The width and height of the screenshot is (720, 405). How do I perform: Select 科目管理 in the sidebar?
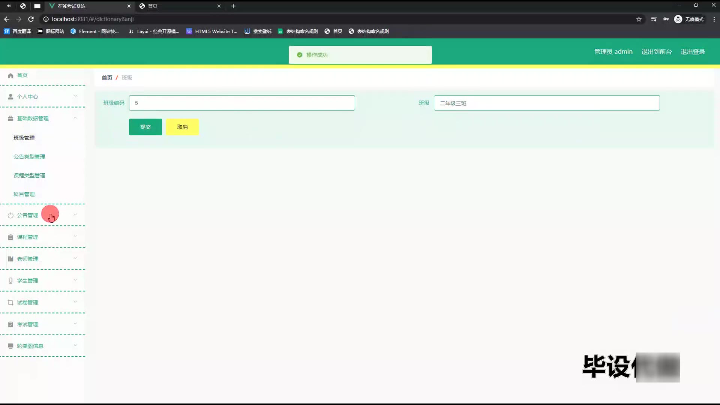coord(24,194)
